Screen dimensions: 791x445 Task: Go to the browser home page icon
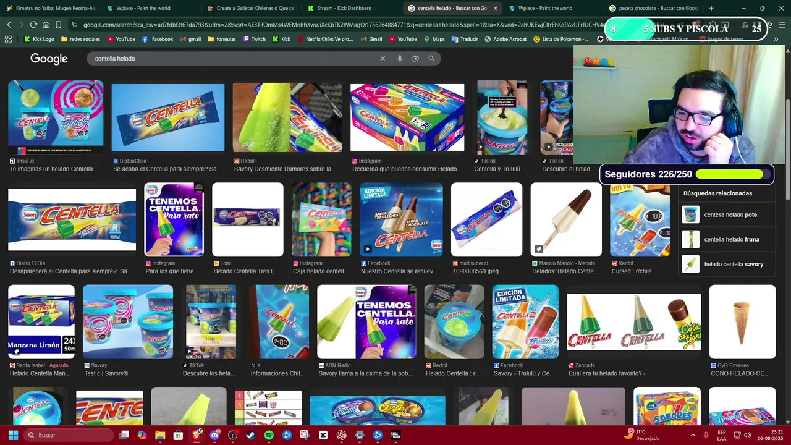[x=46, y=25]
